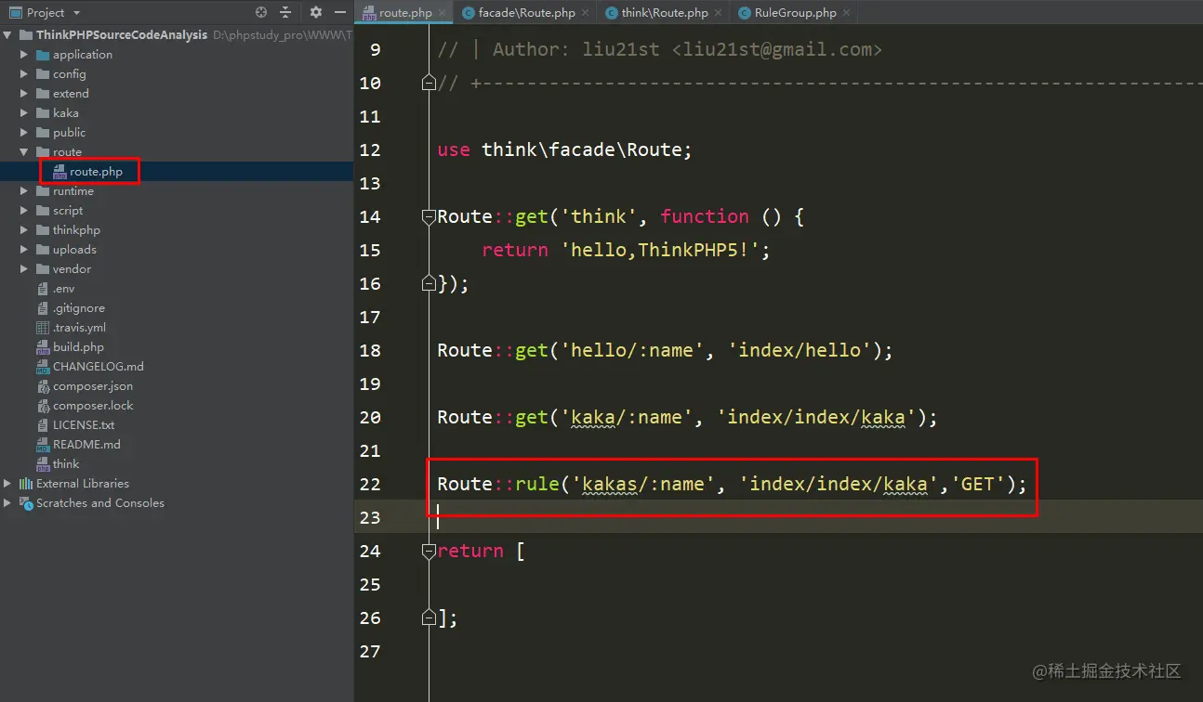
Task: Select the public folder
Action: click(x=69, y=133)
